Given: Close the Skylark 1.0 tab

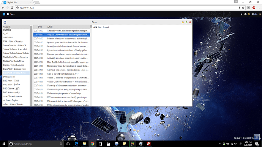Looking at the screenshot, I should pyautogui.click(x=31, y=3).
